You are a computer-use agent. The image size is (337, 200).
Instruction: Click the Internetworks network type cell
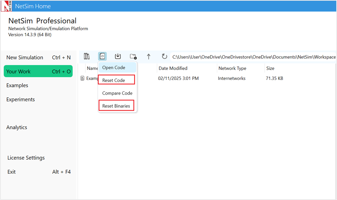tap(232, 78)
